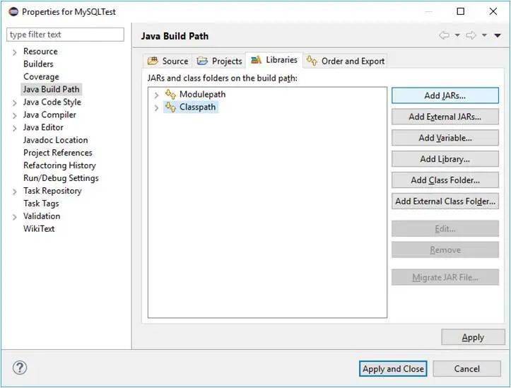Select the Classpath label
This screenshot has height=388, width=511.
pyautogui.click(x=197, y=107)
